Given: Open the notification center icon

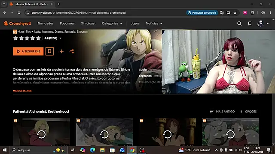Looking at the screenshot, I should [269, 150].
